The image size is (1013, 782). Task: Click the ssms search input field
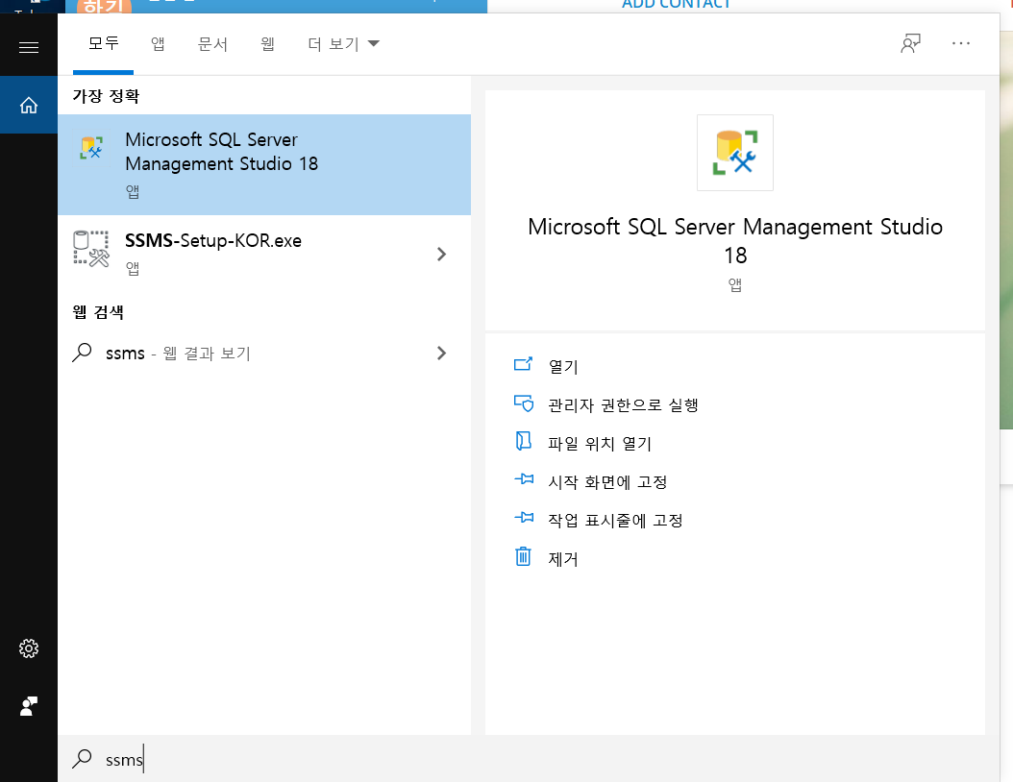click(x=529, y=758)
